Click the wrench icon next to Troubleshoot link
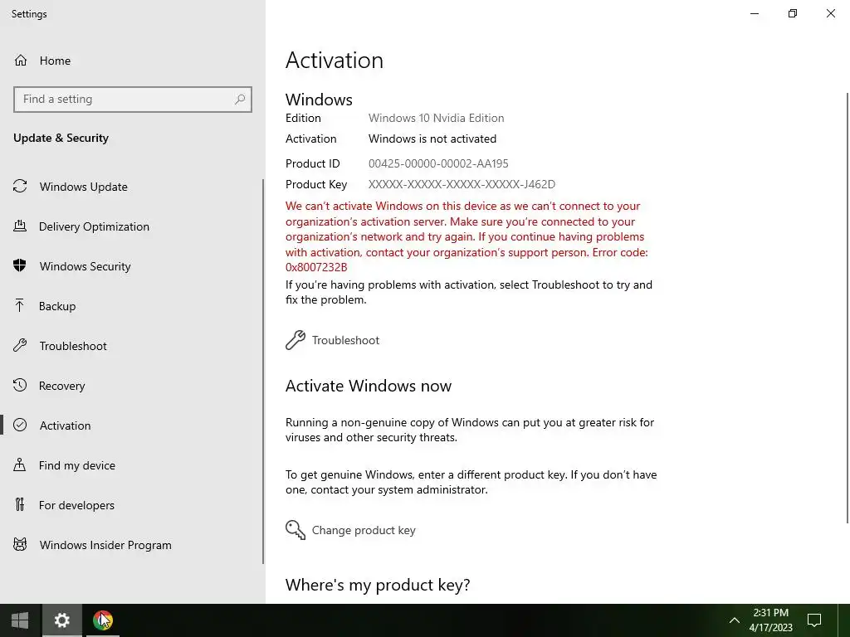The width and height of the screenshot is (850, 637). 296,340
